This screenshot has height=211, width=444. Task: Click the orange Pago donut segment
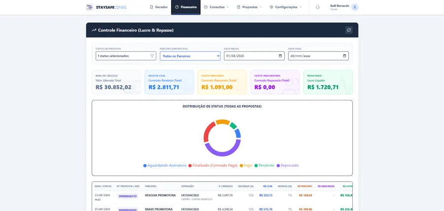(x=223, y=122)
